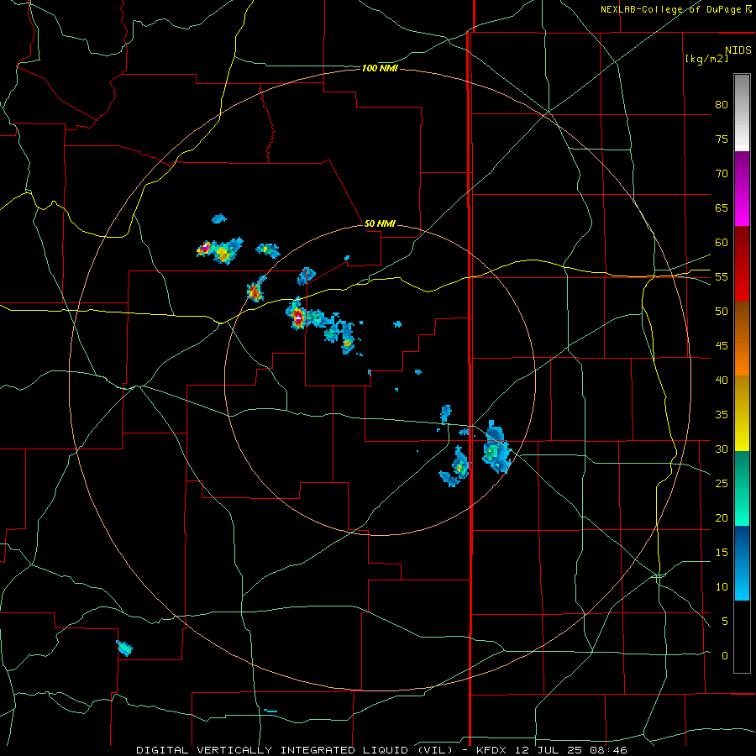The height and width of the screenshot is (756, 756).
Task: Click the blue segment of the color bar
Action: click(x=742, y=563)
